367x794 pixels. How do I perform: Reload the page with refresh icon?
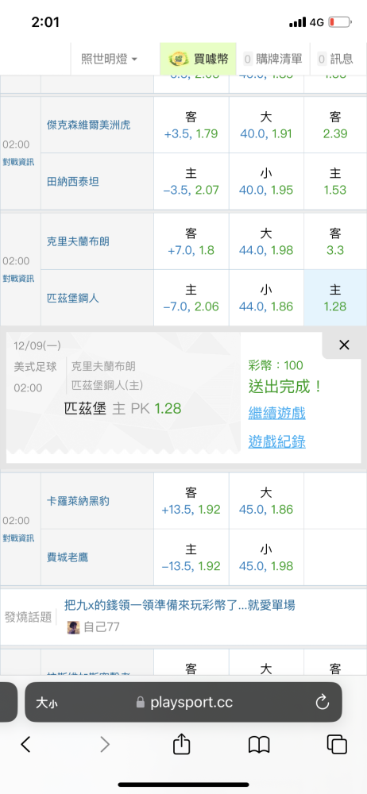tap(322, 702)
